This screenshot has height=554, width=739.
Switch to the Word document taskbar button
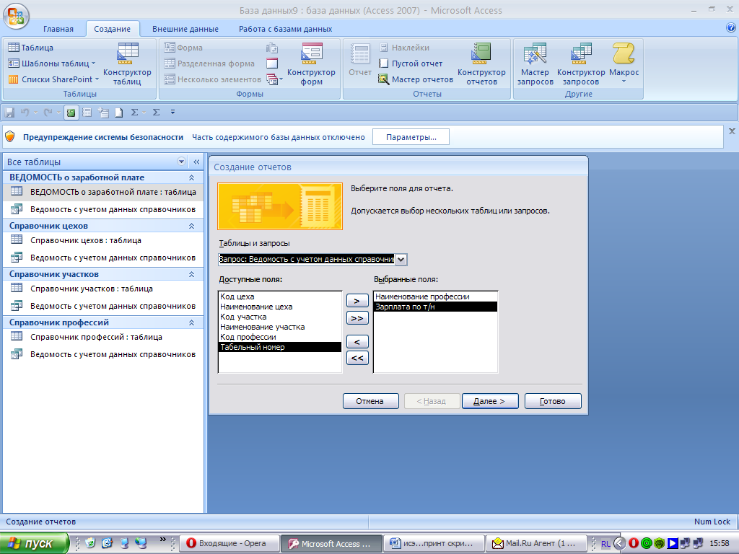tap(434, 543)
